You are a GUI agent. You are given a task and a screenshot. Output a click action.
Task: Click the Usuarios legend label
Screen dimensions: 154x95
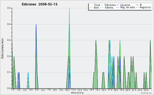(125, 5)
